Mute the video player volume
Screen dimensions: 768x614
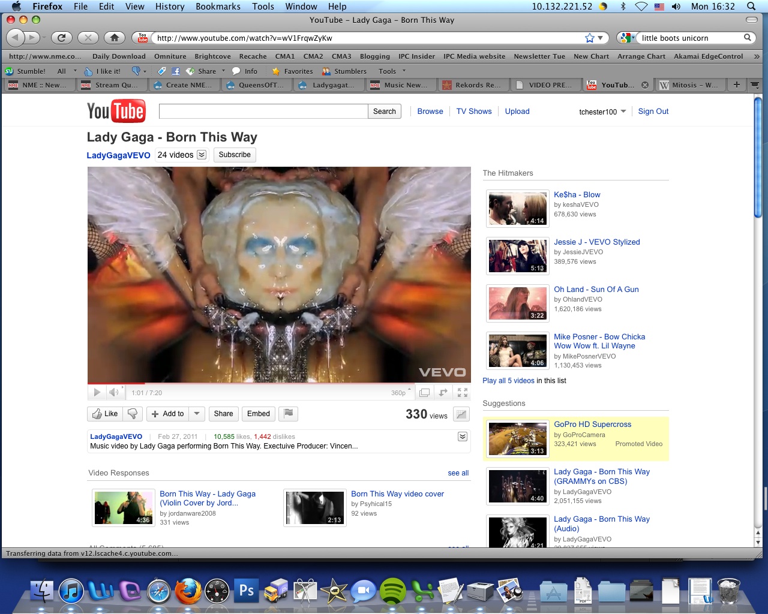[x=113, y=392]
